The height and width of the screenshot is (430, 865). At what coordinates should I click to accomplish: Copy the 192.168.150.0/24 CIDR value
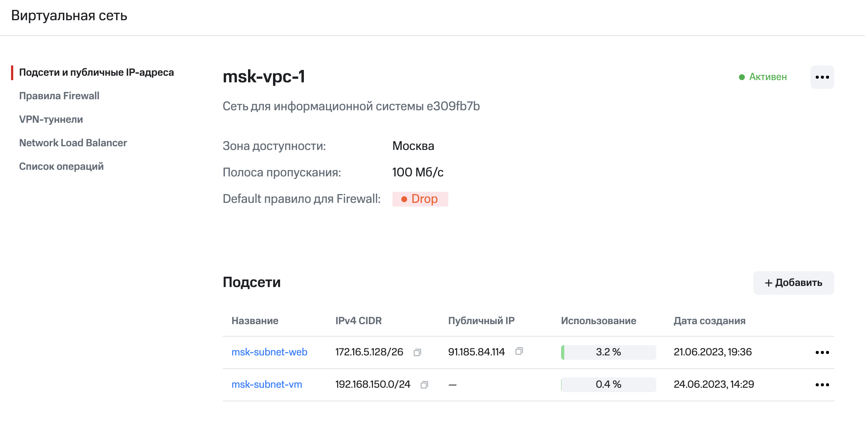(424, 385)
